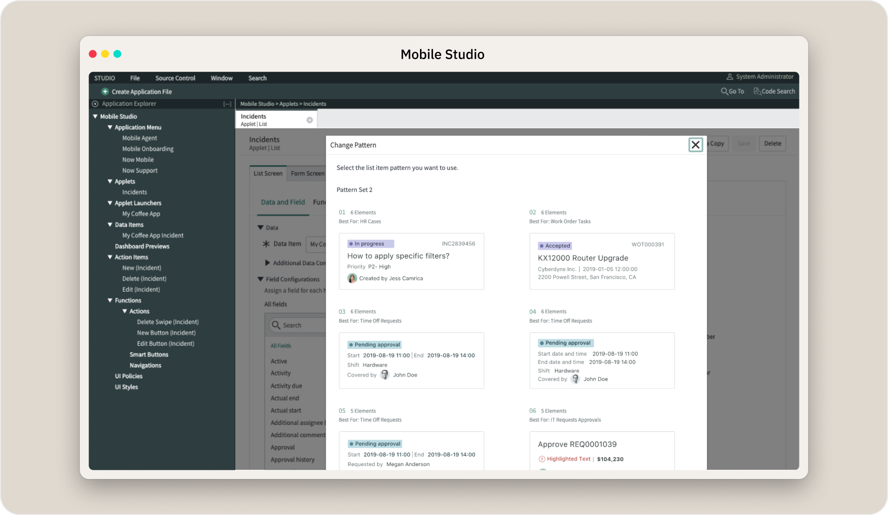
Task: Click the search magnifier in All fields
Action: tap(276, 325)
